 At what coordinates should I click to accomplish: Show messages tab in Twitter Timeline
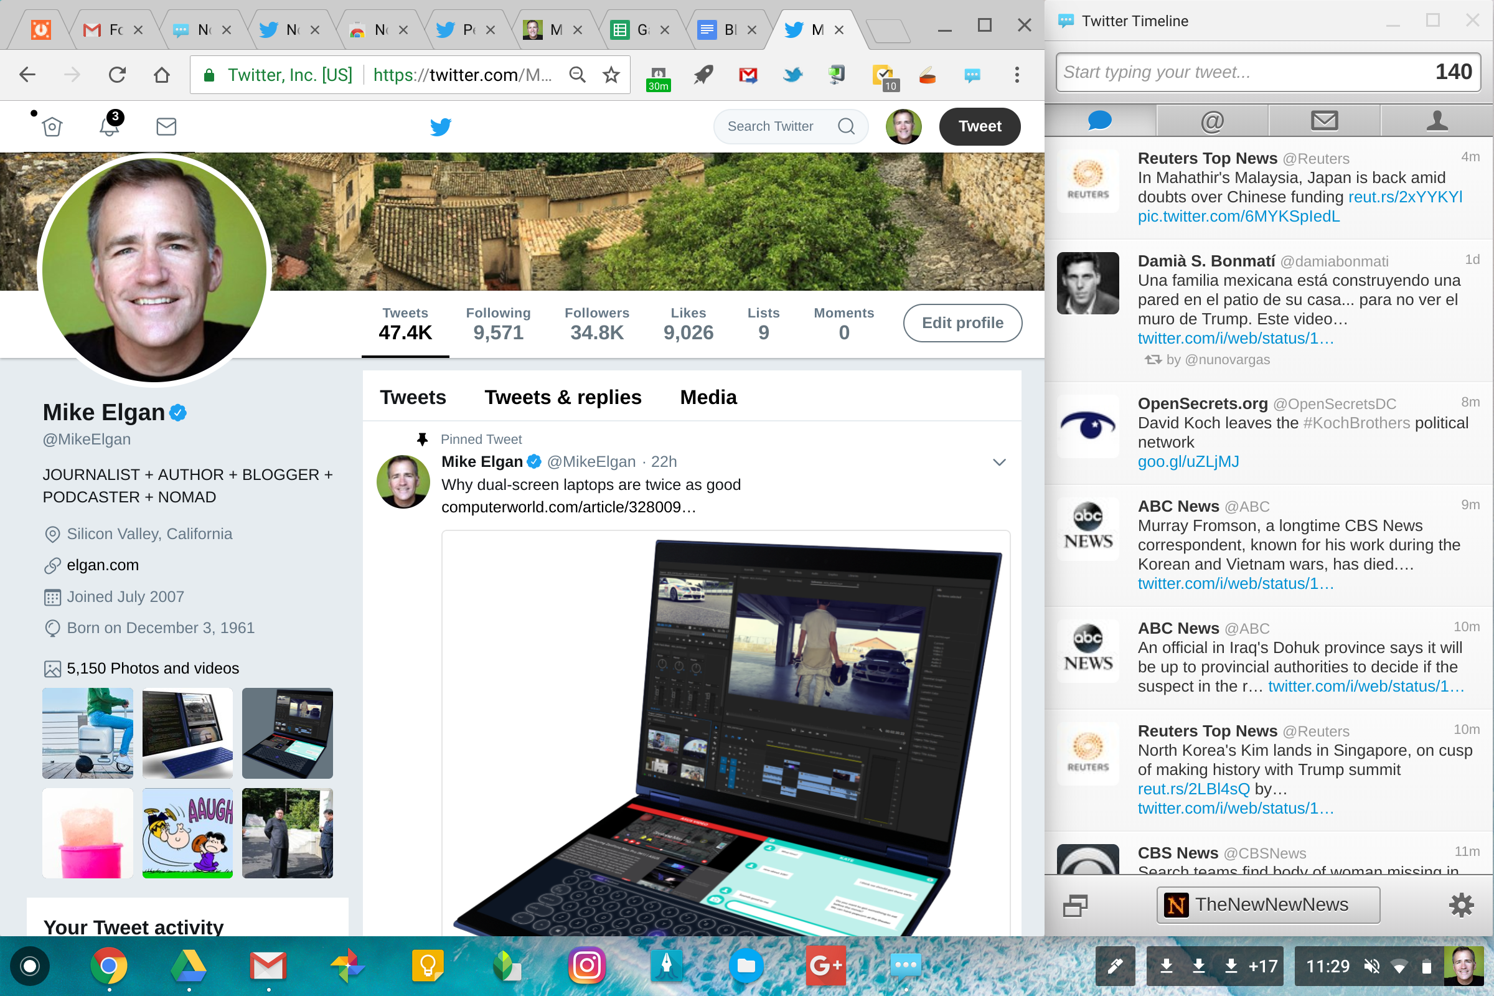tap(1325, 120)
